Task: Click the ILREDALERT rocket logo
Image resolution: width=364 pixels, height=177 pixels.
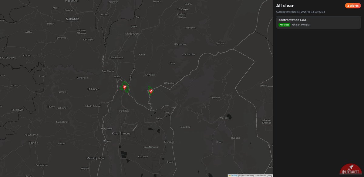Action: pyautogui.click(x=351, y=170)
